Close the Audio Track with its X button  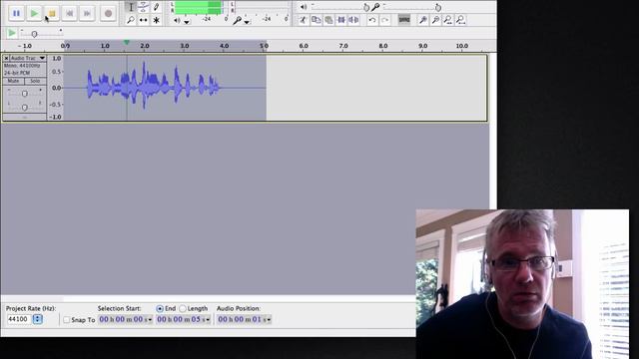click(x=6, y=58)
